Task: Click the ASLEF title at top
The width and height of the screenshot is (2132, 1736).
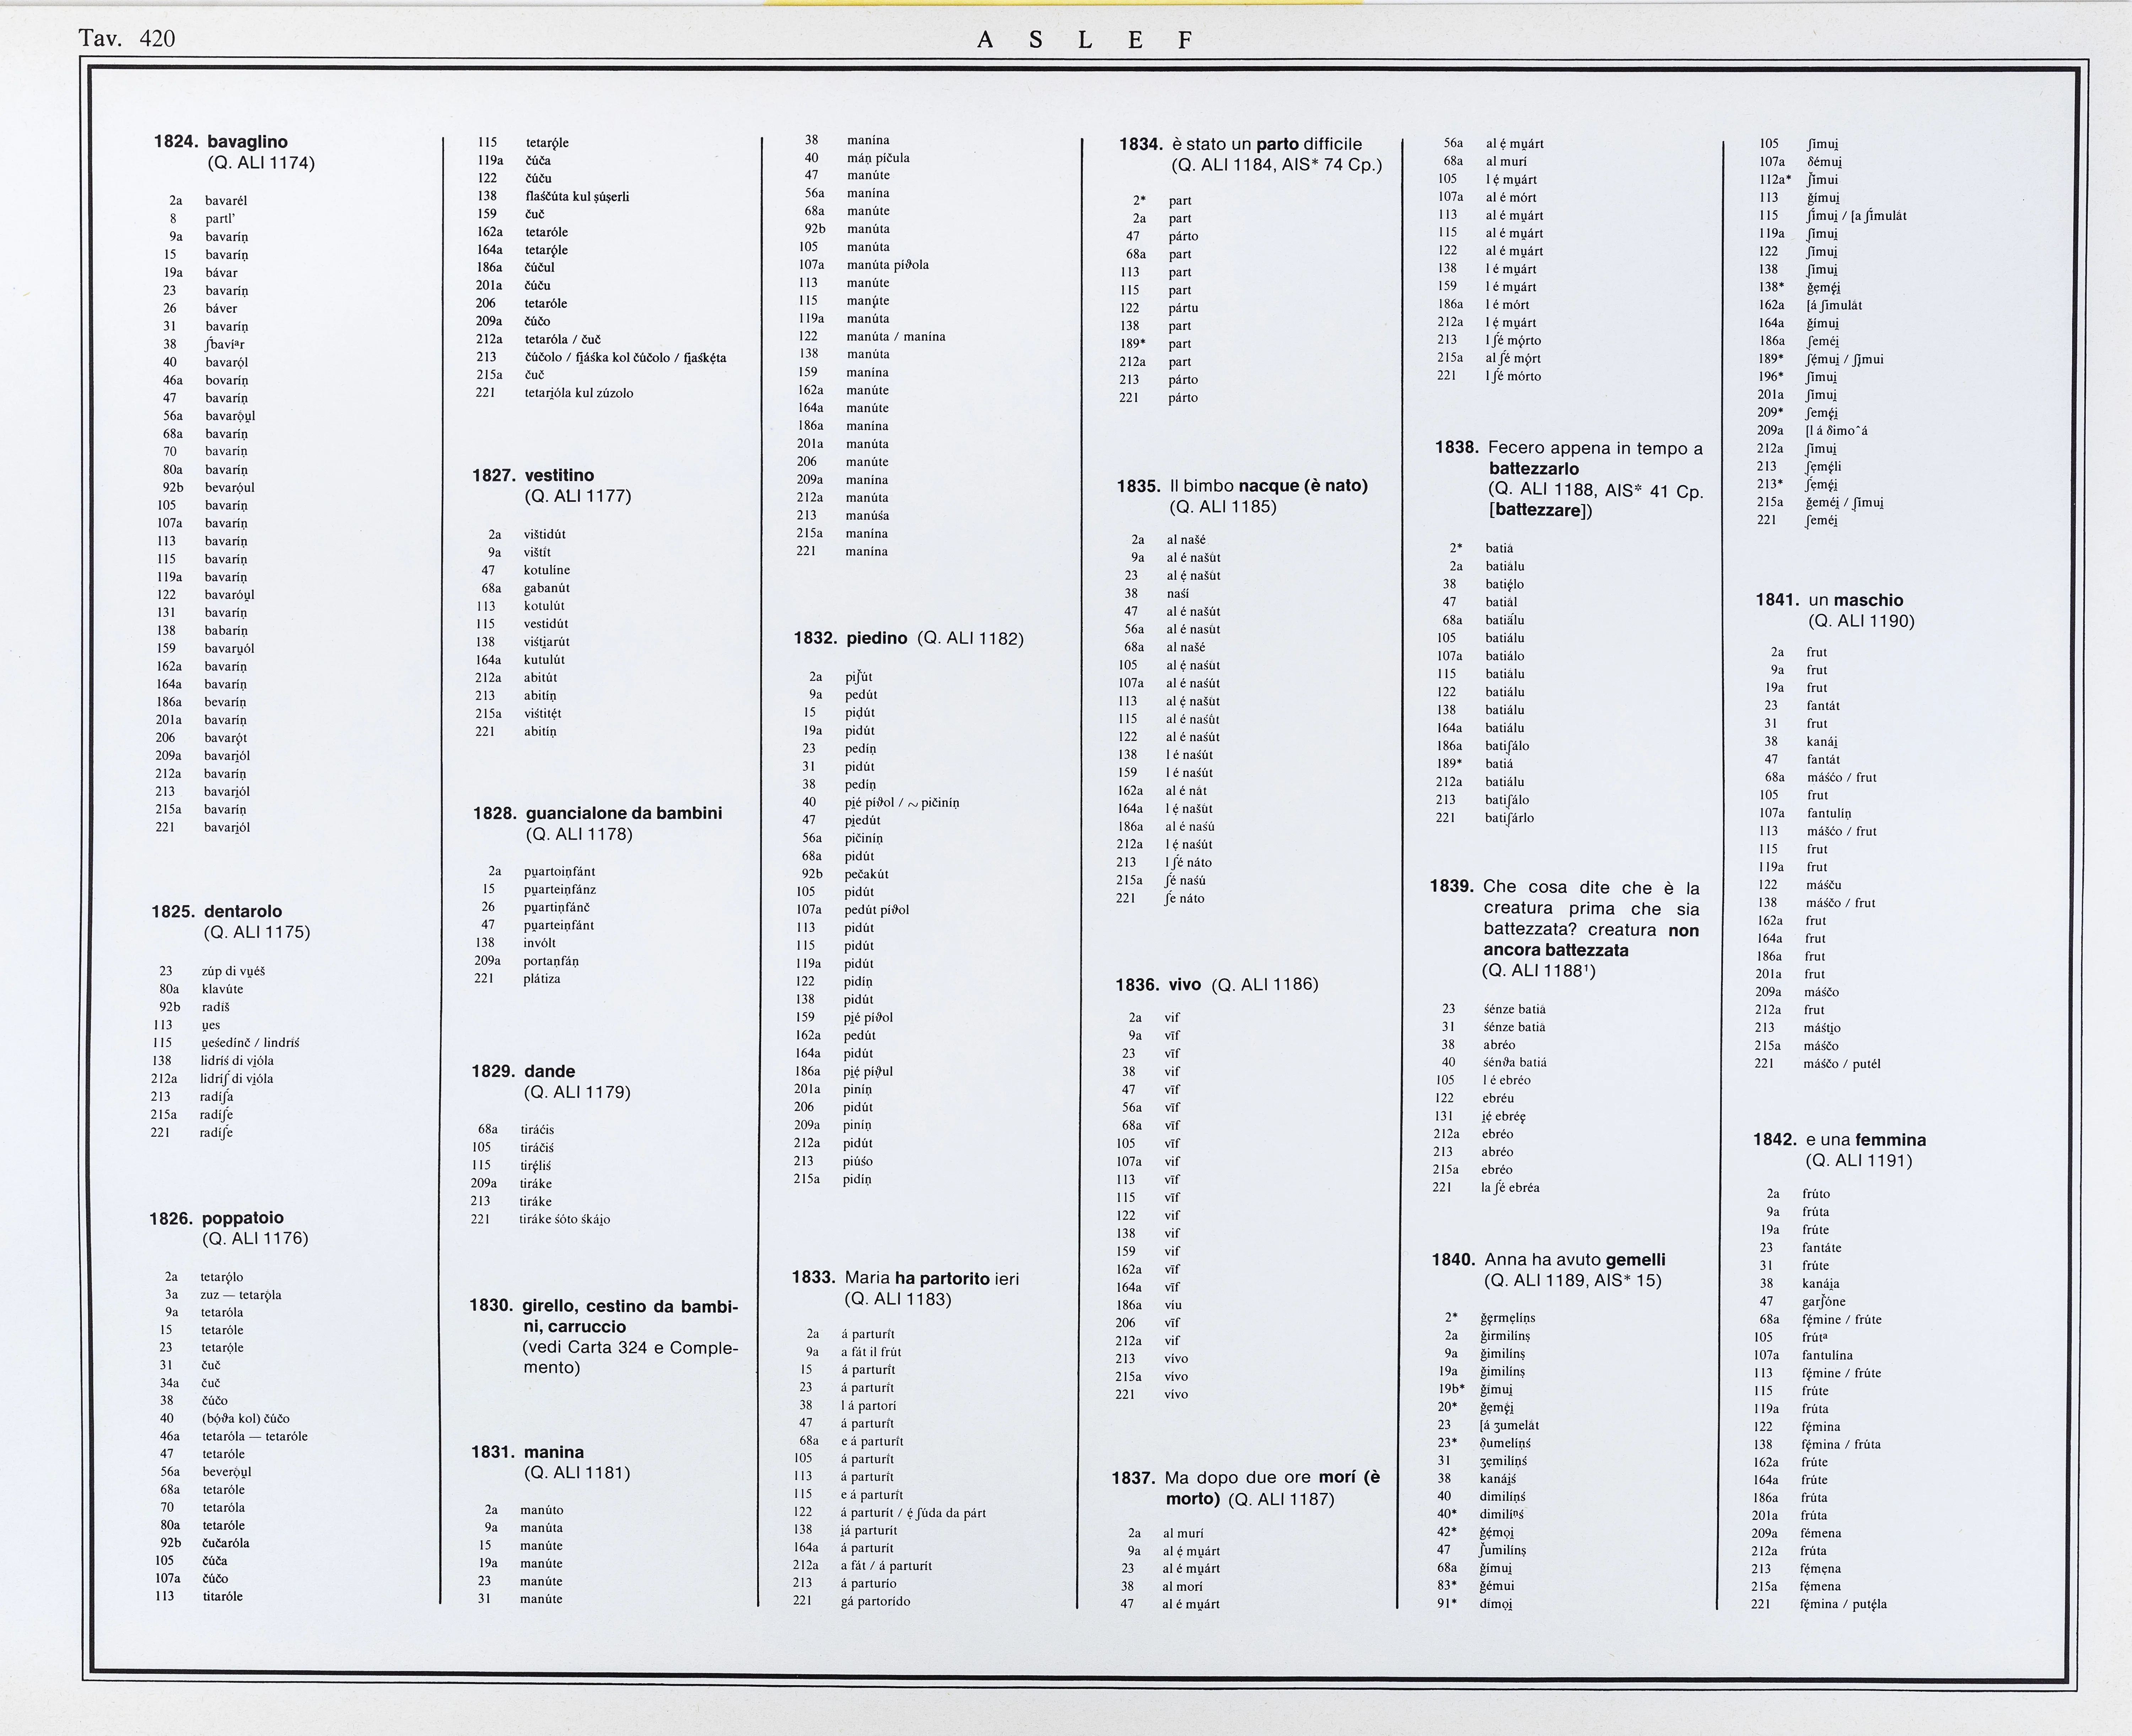Action: click(x=1085, y=40)
